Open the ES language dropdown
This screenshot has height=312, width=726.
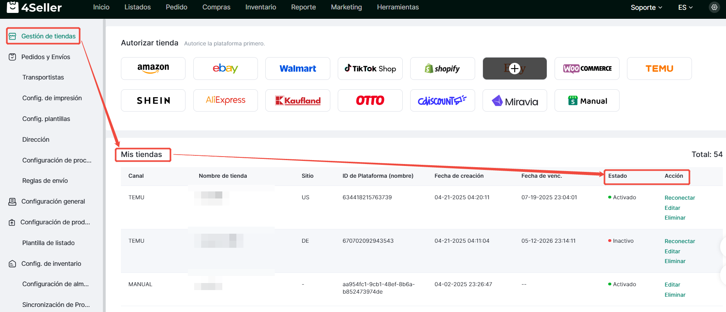[x=685, y=7]
